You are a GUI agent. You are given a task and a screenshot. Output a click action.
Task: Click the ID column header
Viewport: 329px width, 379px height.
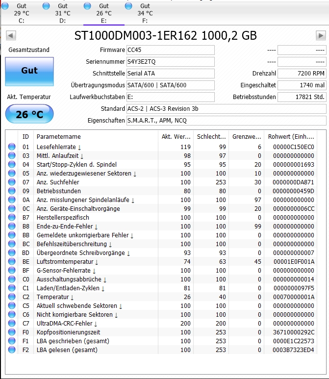point(25,137)
